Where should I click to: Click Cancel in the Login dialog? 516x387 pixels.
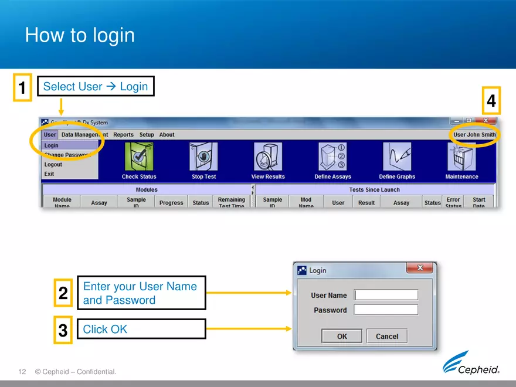[x=387, y=336]
